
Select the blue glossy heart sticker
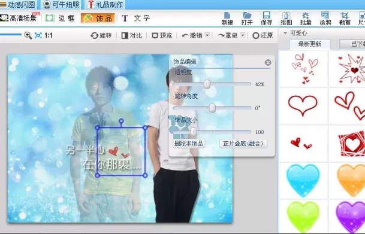point(303,180)
